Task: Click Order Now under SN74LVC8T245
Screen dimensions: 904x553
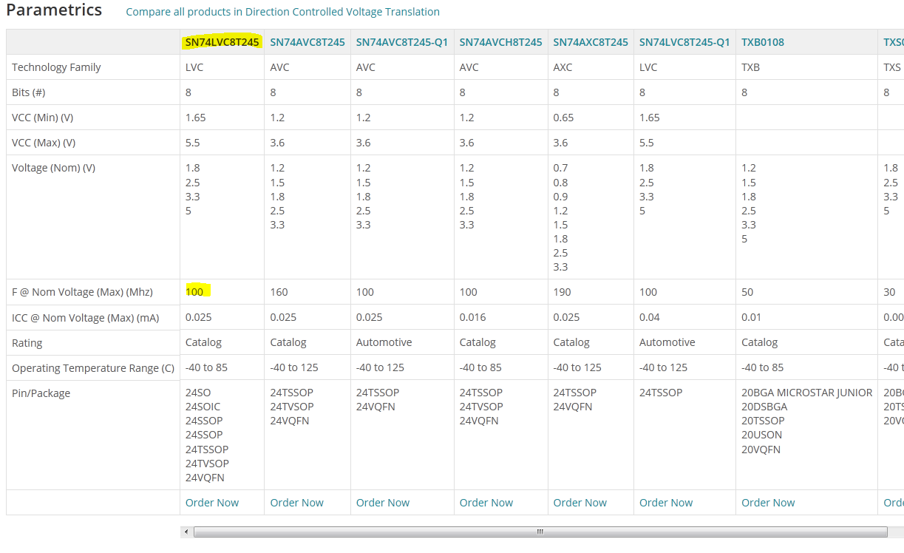Action: pyautogui.click(x=212, y=503)
